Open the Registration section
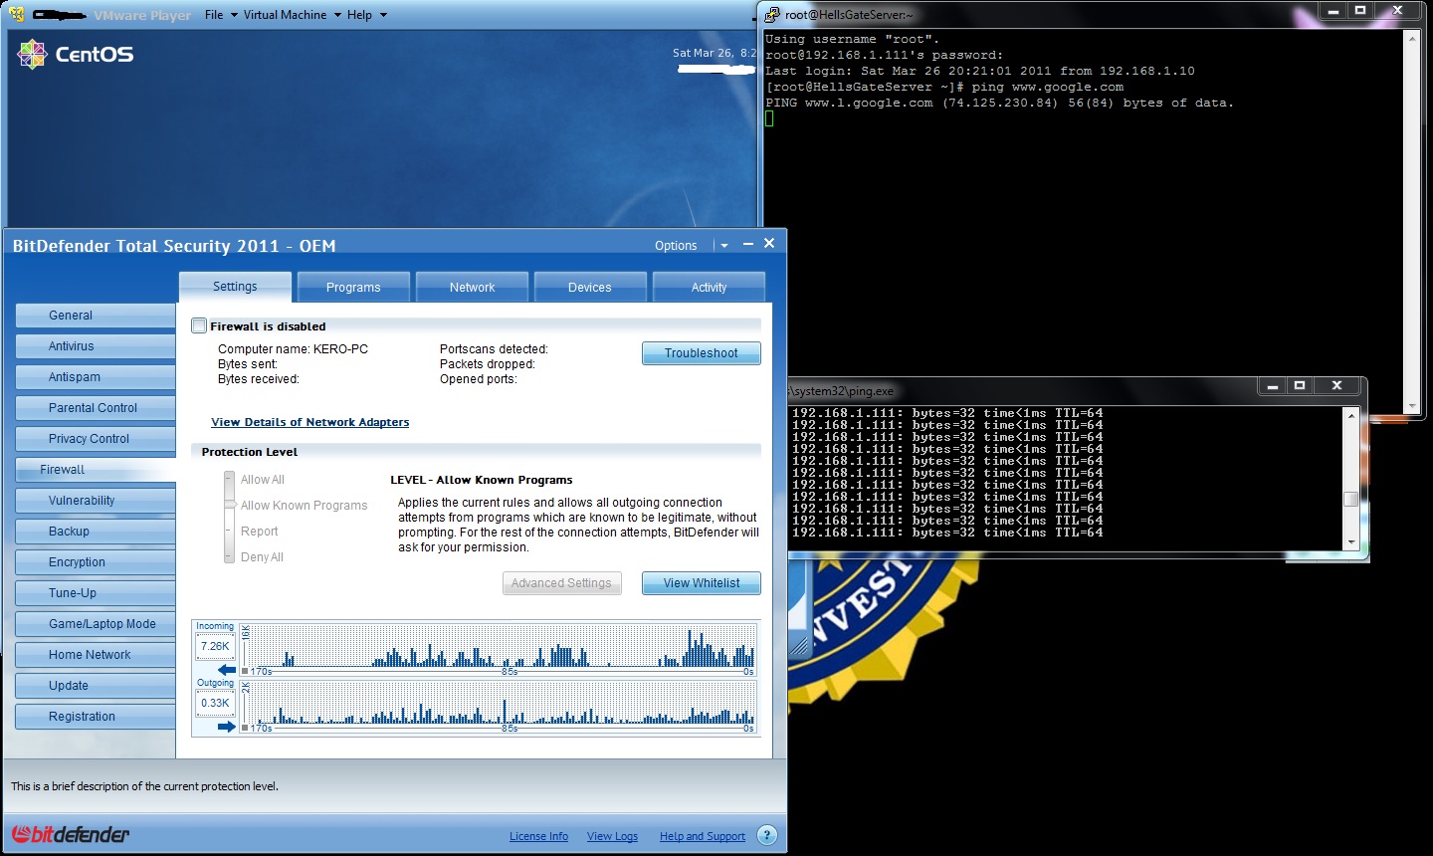This screenshot has width=1433, height=856. [x=96, y=717]
